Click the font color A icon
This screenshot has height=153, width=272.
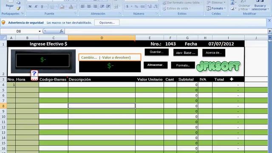71,7
